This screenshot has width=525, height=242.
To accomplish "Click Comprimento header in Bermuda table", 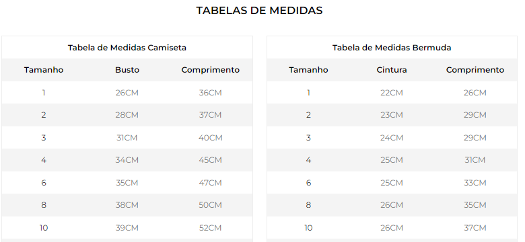I will click(475, 70).
